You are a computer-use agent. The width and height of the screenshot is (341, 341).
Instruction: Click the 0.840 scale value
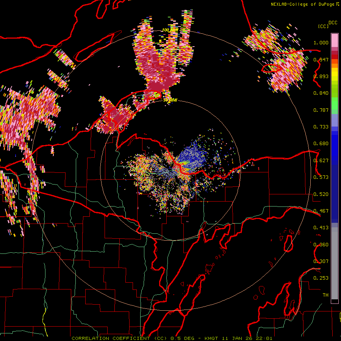[x=321, y=93]
